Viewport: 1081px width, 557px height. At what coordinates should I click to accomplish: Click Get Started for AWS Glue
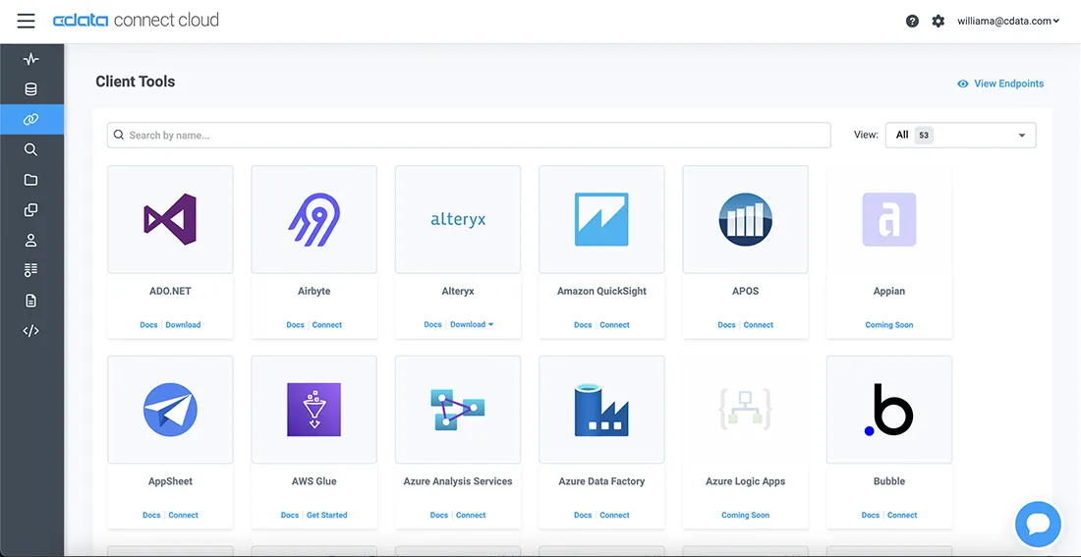point(327,515)
